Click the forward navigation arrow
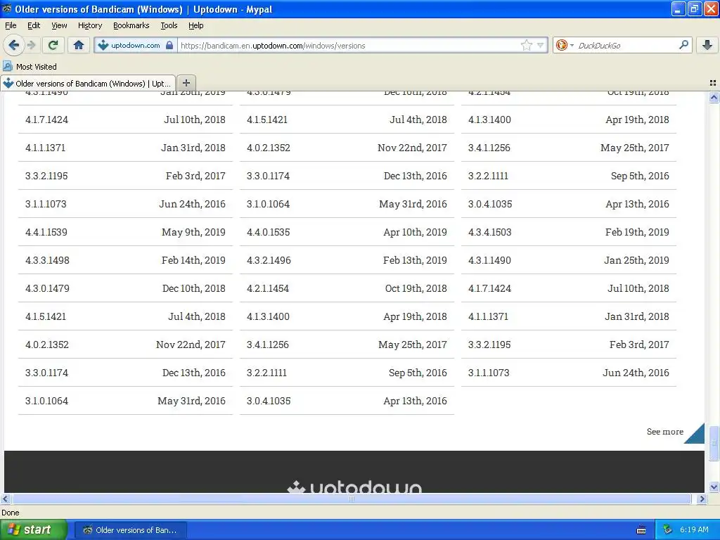 coord(32,45)
